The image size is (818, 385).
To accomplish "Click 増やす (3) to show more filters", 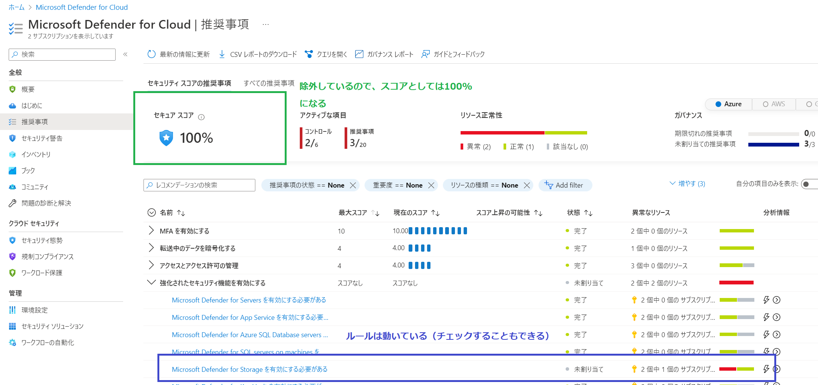I will tap(687, 183).
